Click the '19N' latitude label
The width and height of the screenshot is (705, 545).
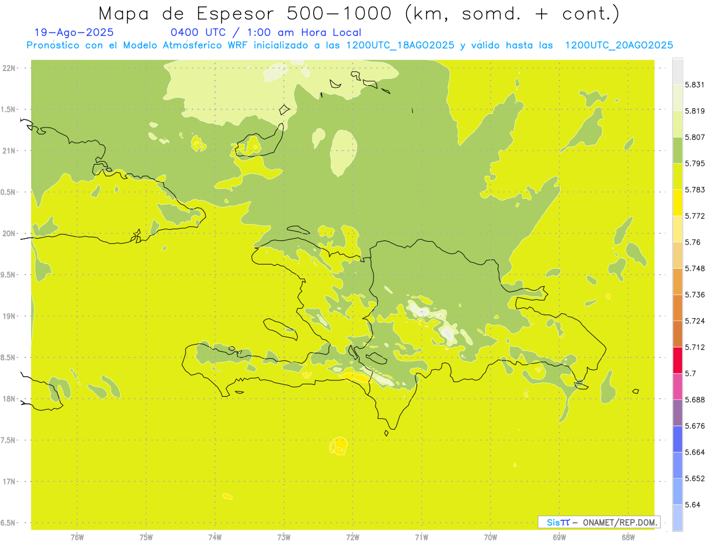tap(9, 316)
